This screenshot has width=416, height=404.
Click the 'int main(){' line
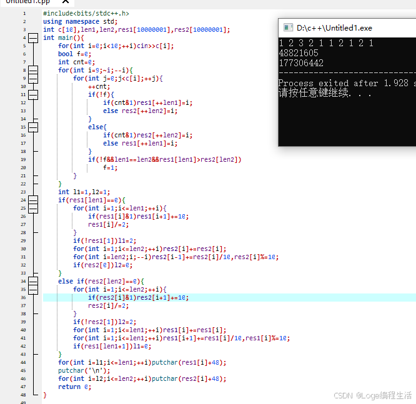(64, 37)
